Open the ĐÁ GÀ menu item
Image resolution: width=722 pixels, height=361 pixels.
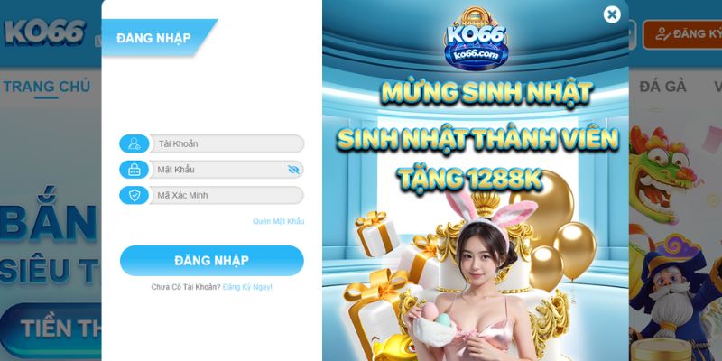click(662, 87)
